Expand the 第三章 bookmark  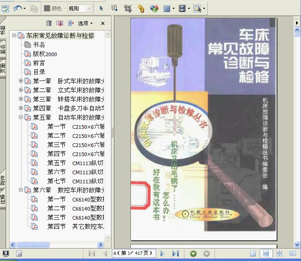21,99
